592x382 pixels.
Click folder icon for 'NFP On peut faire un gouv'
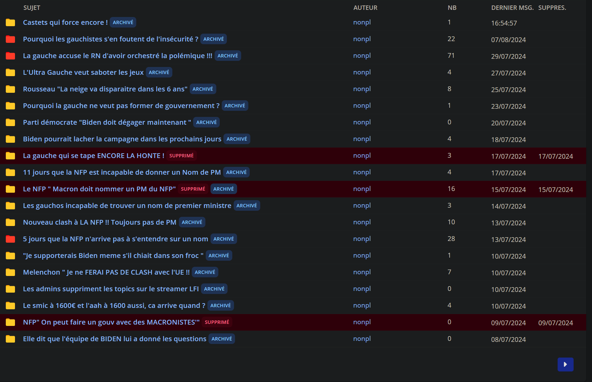click(11, 322)
